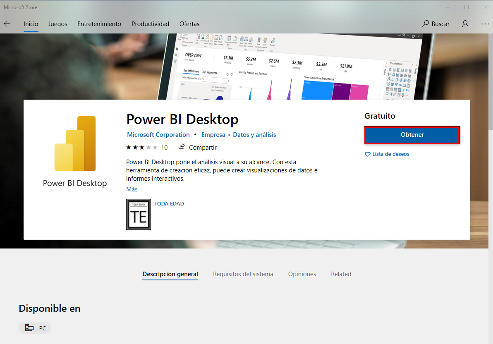Go to the Juegos section
The image size is (493, 344).
[57, 24]
